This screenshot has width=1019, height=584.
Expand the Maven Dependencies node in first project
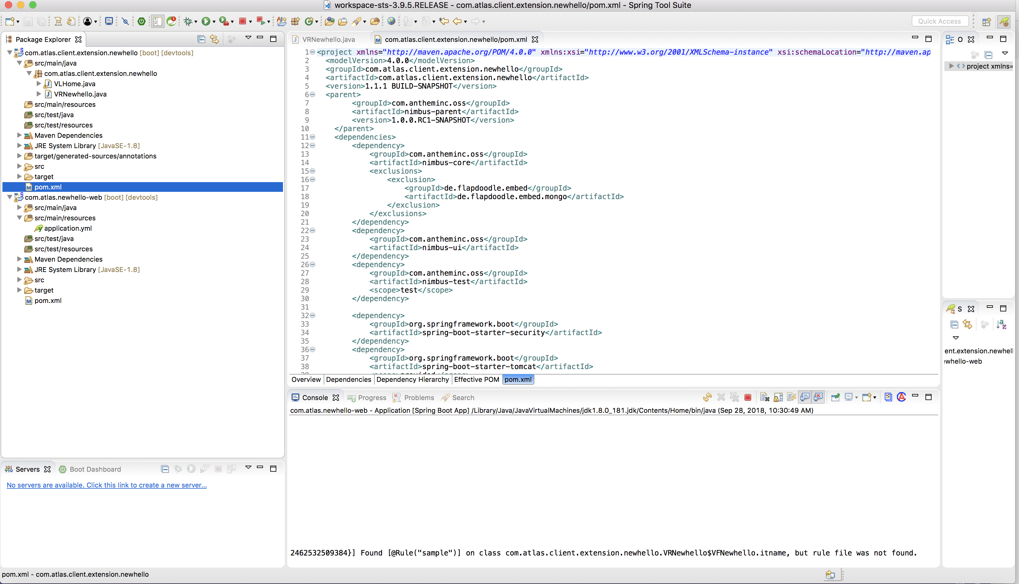19,135
